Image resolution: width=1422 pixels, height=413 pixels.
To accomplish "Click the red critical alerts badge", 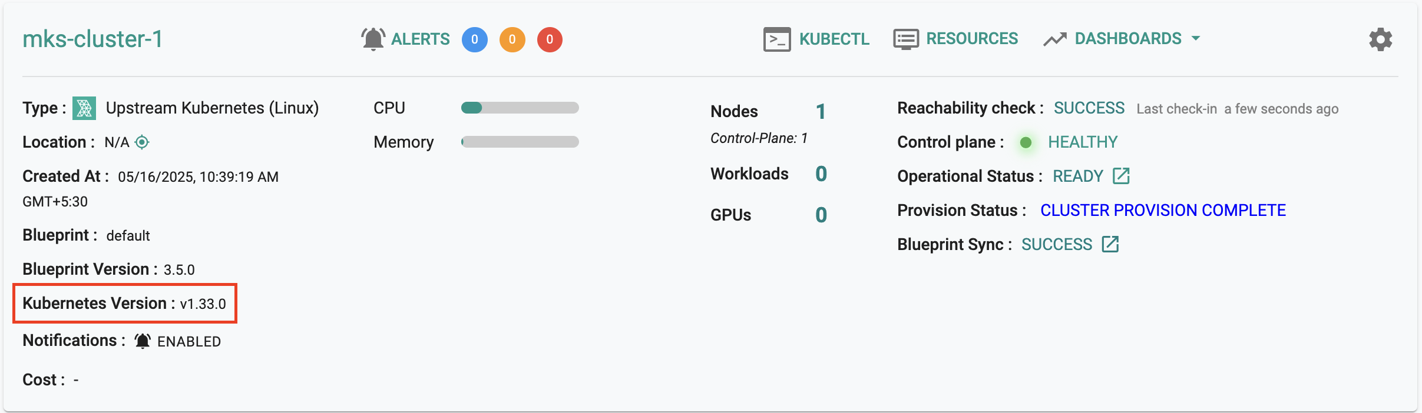I will coord(550,39).
